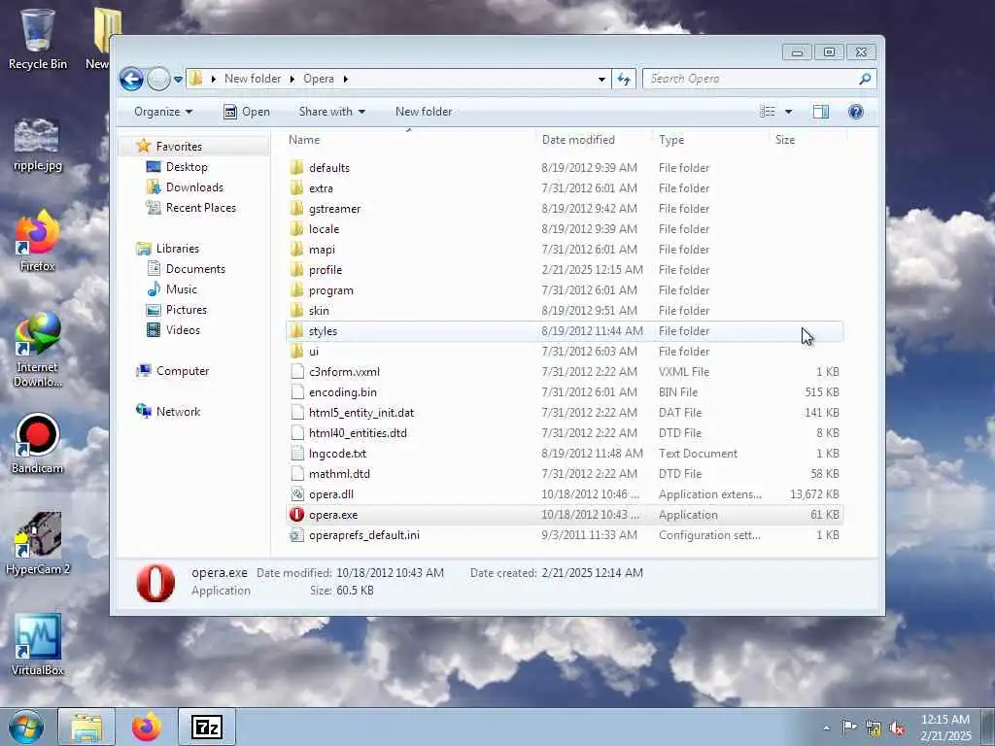Open the recent pages dropdown arrow

(179, 80)
